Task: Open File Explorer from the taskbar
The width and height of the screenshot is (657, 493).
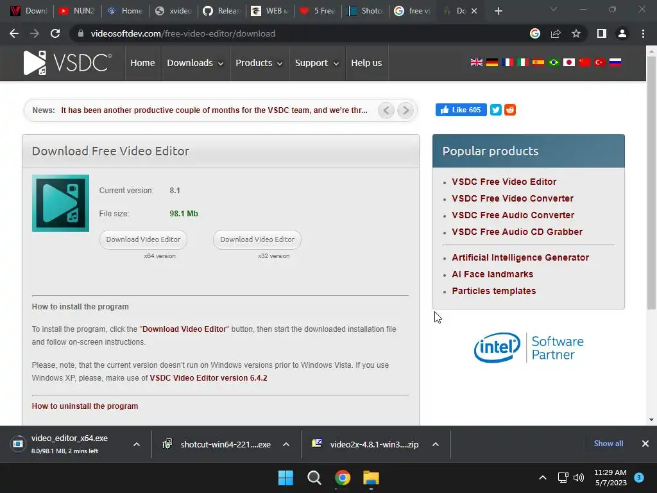Action: click(x=371, y=478)
